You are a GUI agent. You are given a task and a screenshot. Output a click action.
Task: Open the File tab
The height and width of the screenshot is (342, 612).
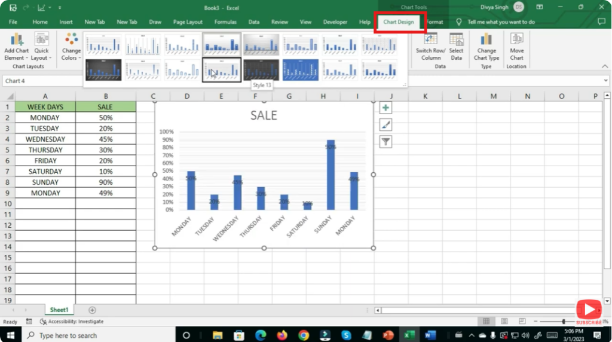(x=13, y=22)
